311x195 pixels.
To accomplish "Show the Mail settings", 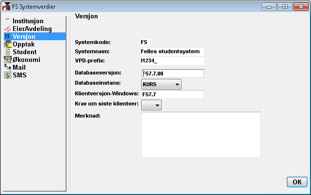I will [19, 67].
